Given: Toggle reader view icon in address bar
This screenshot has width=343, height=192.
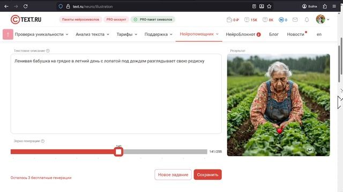Looking at the screenshot, I should (254, 6).
